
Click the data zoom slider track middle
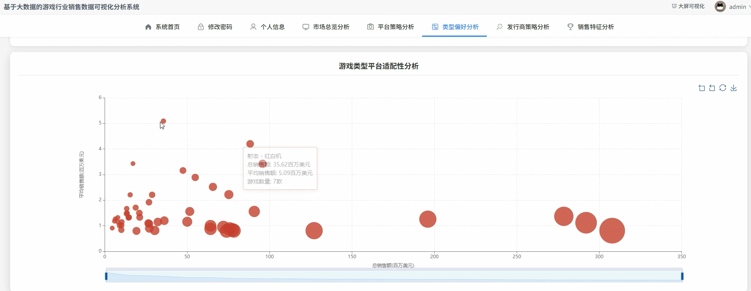tap(394, 275)
